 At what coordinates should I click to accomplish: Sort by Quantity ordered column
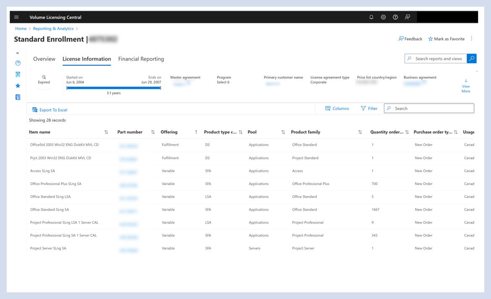407,132
